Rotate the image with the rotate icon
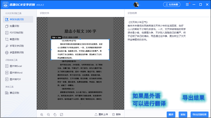 pos(55,115)
